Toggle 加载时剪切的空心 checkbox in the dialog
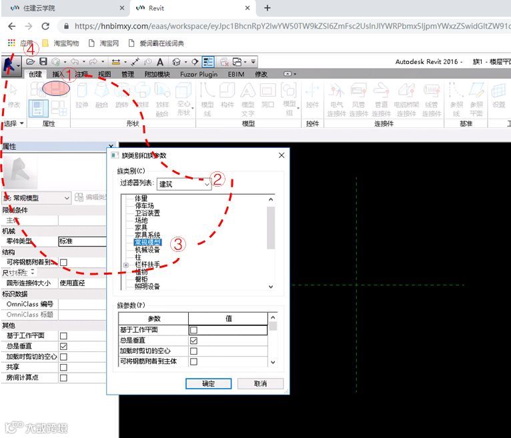 coord(193,351)
